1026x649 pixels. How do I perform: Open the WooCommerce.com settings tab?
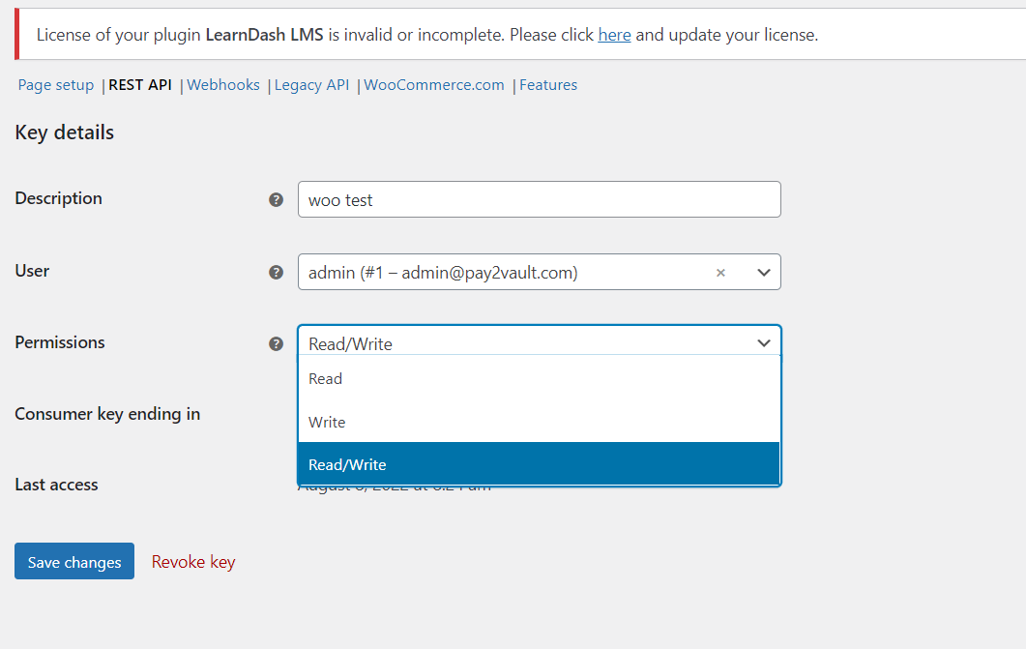point(434,85)
